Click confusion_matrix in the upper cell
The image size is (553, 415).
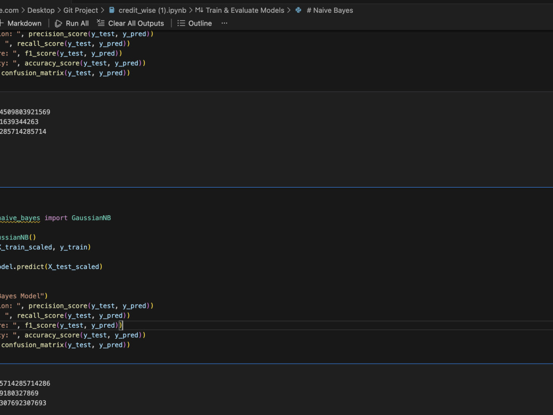pos(33,72)
